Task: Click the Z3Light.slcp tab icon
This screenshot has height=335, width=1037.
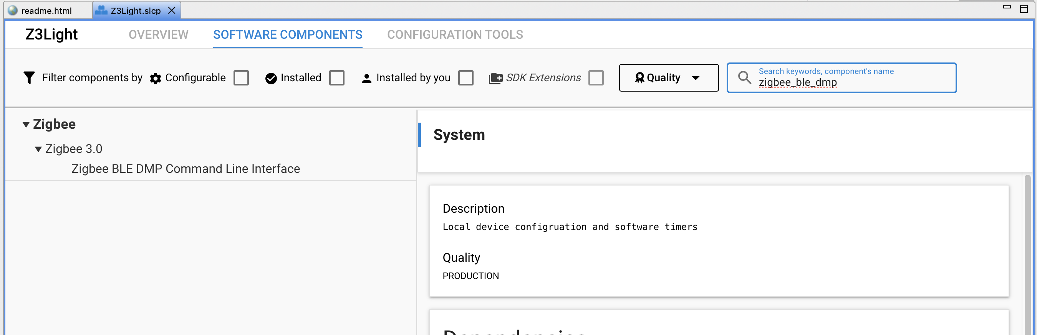Action: [101, 10]
